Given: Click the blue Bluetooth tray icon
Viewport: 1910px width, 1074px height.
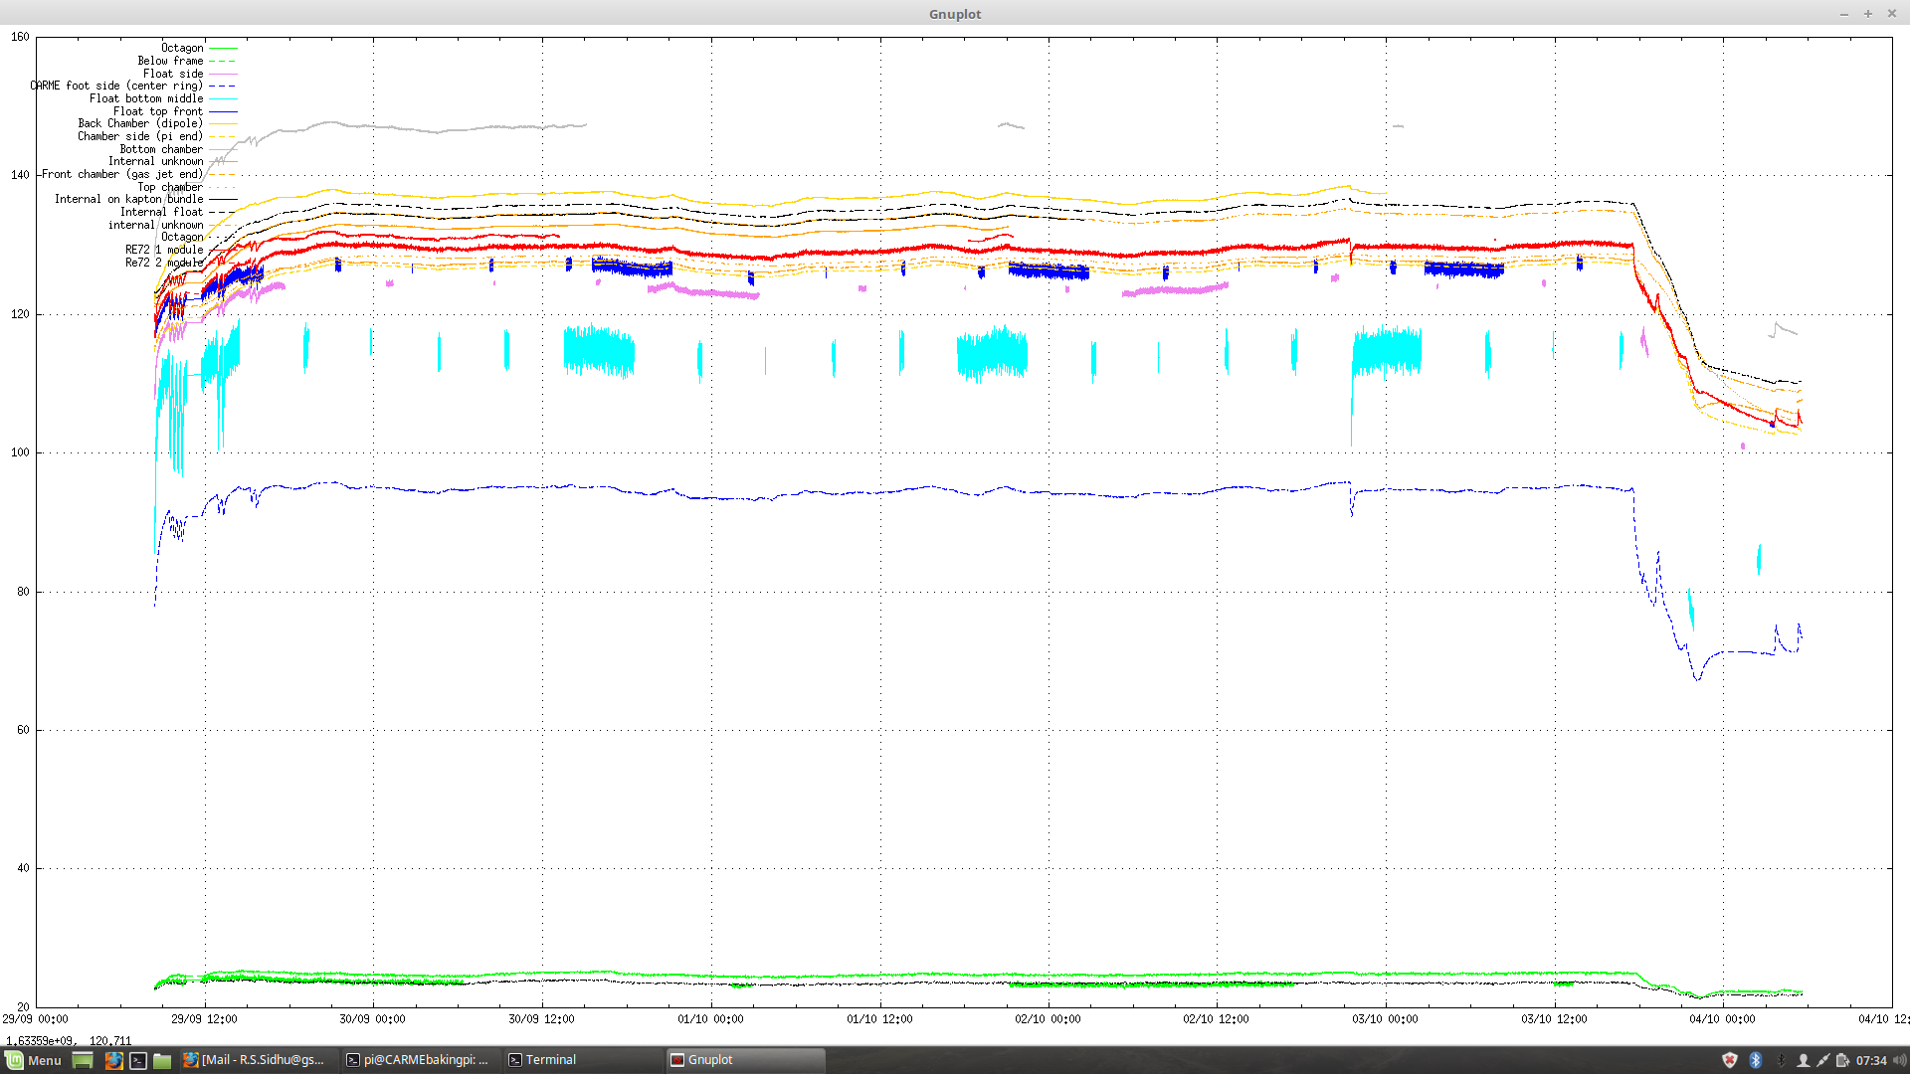Looking at the screenshot, I should 1756,1060.
